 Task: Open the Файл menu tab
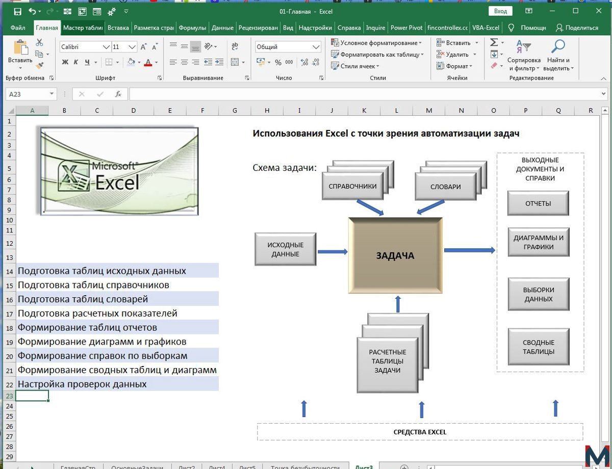[18, 28]
